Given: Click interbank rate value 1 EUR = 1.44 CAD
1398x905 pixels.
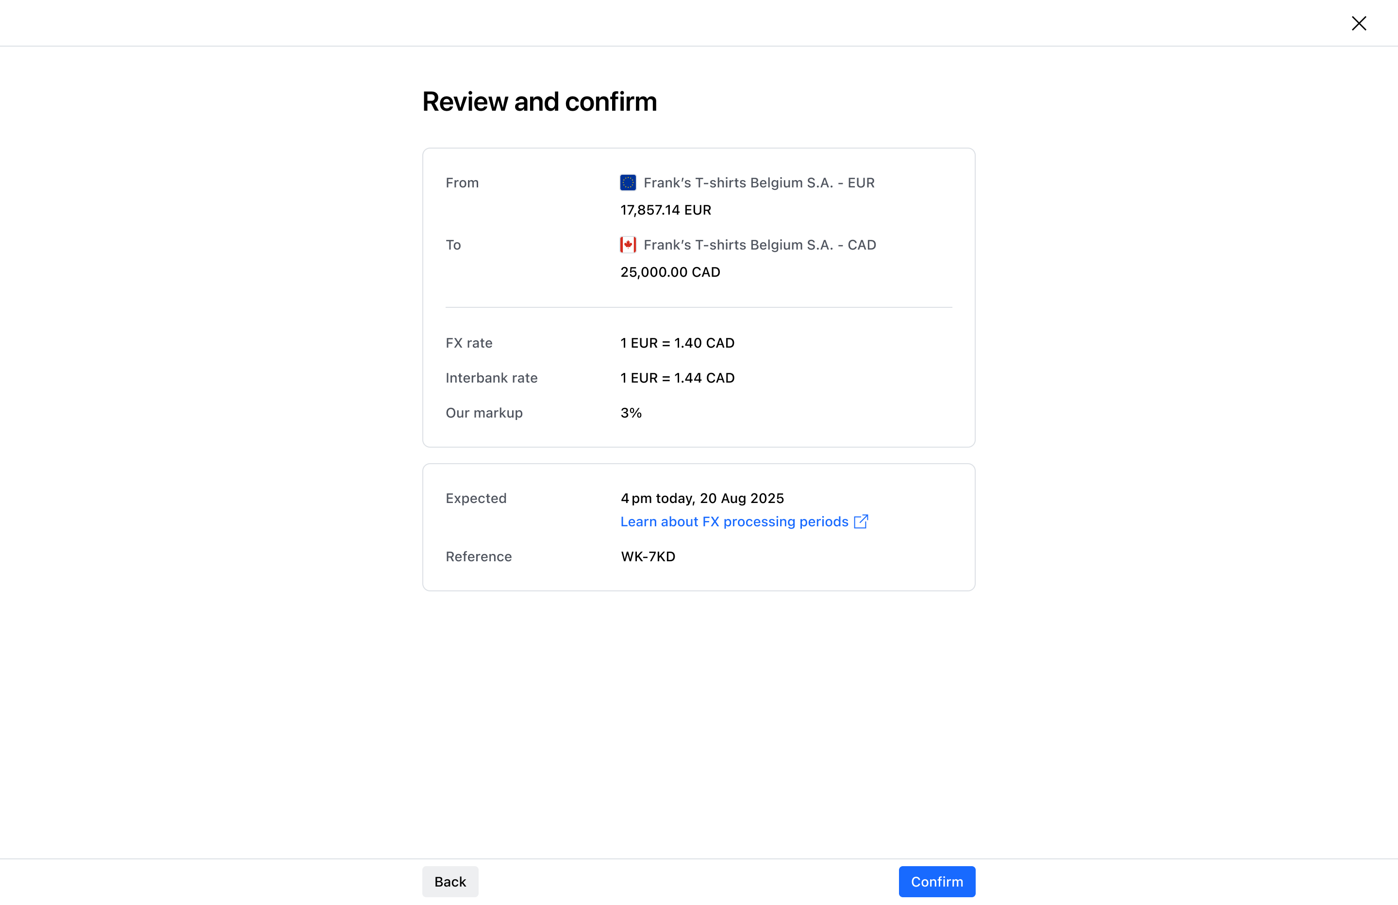Looking at the screenshot, I should click(x=677, y=378).
